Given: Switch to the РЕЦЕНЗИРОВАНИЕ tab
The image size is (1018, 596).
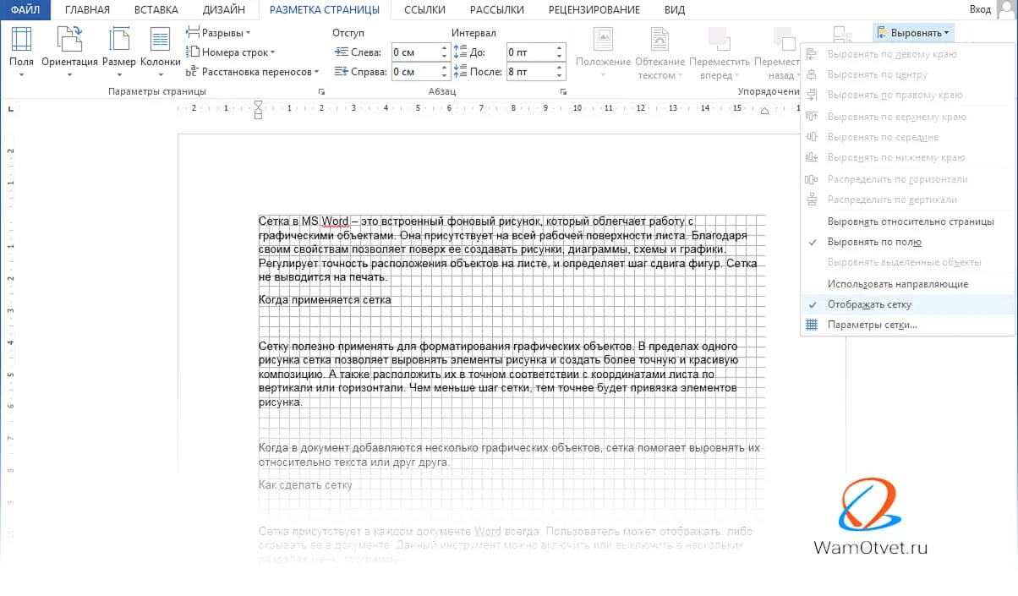Looking at the screenshot, I should coord(594,10).
